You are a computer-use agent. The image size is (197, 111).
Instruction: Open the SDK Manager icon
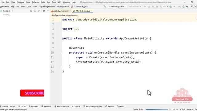(187, 6)
